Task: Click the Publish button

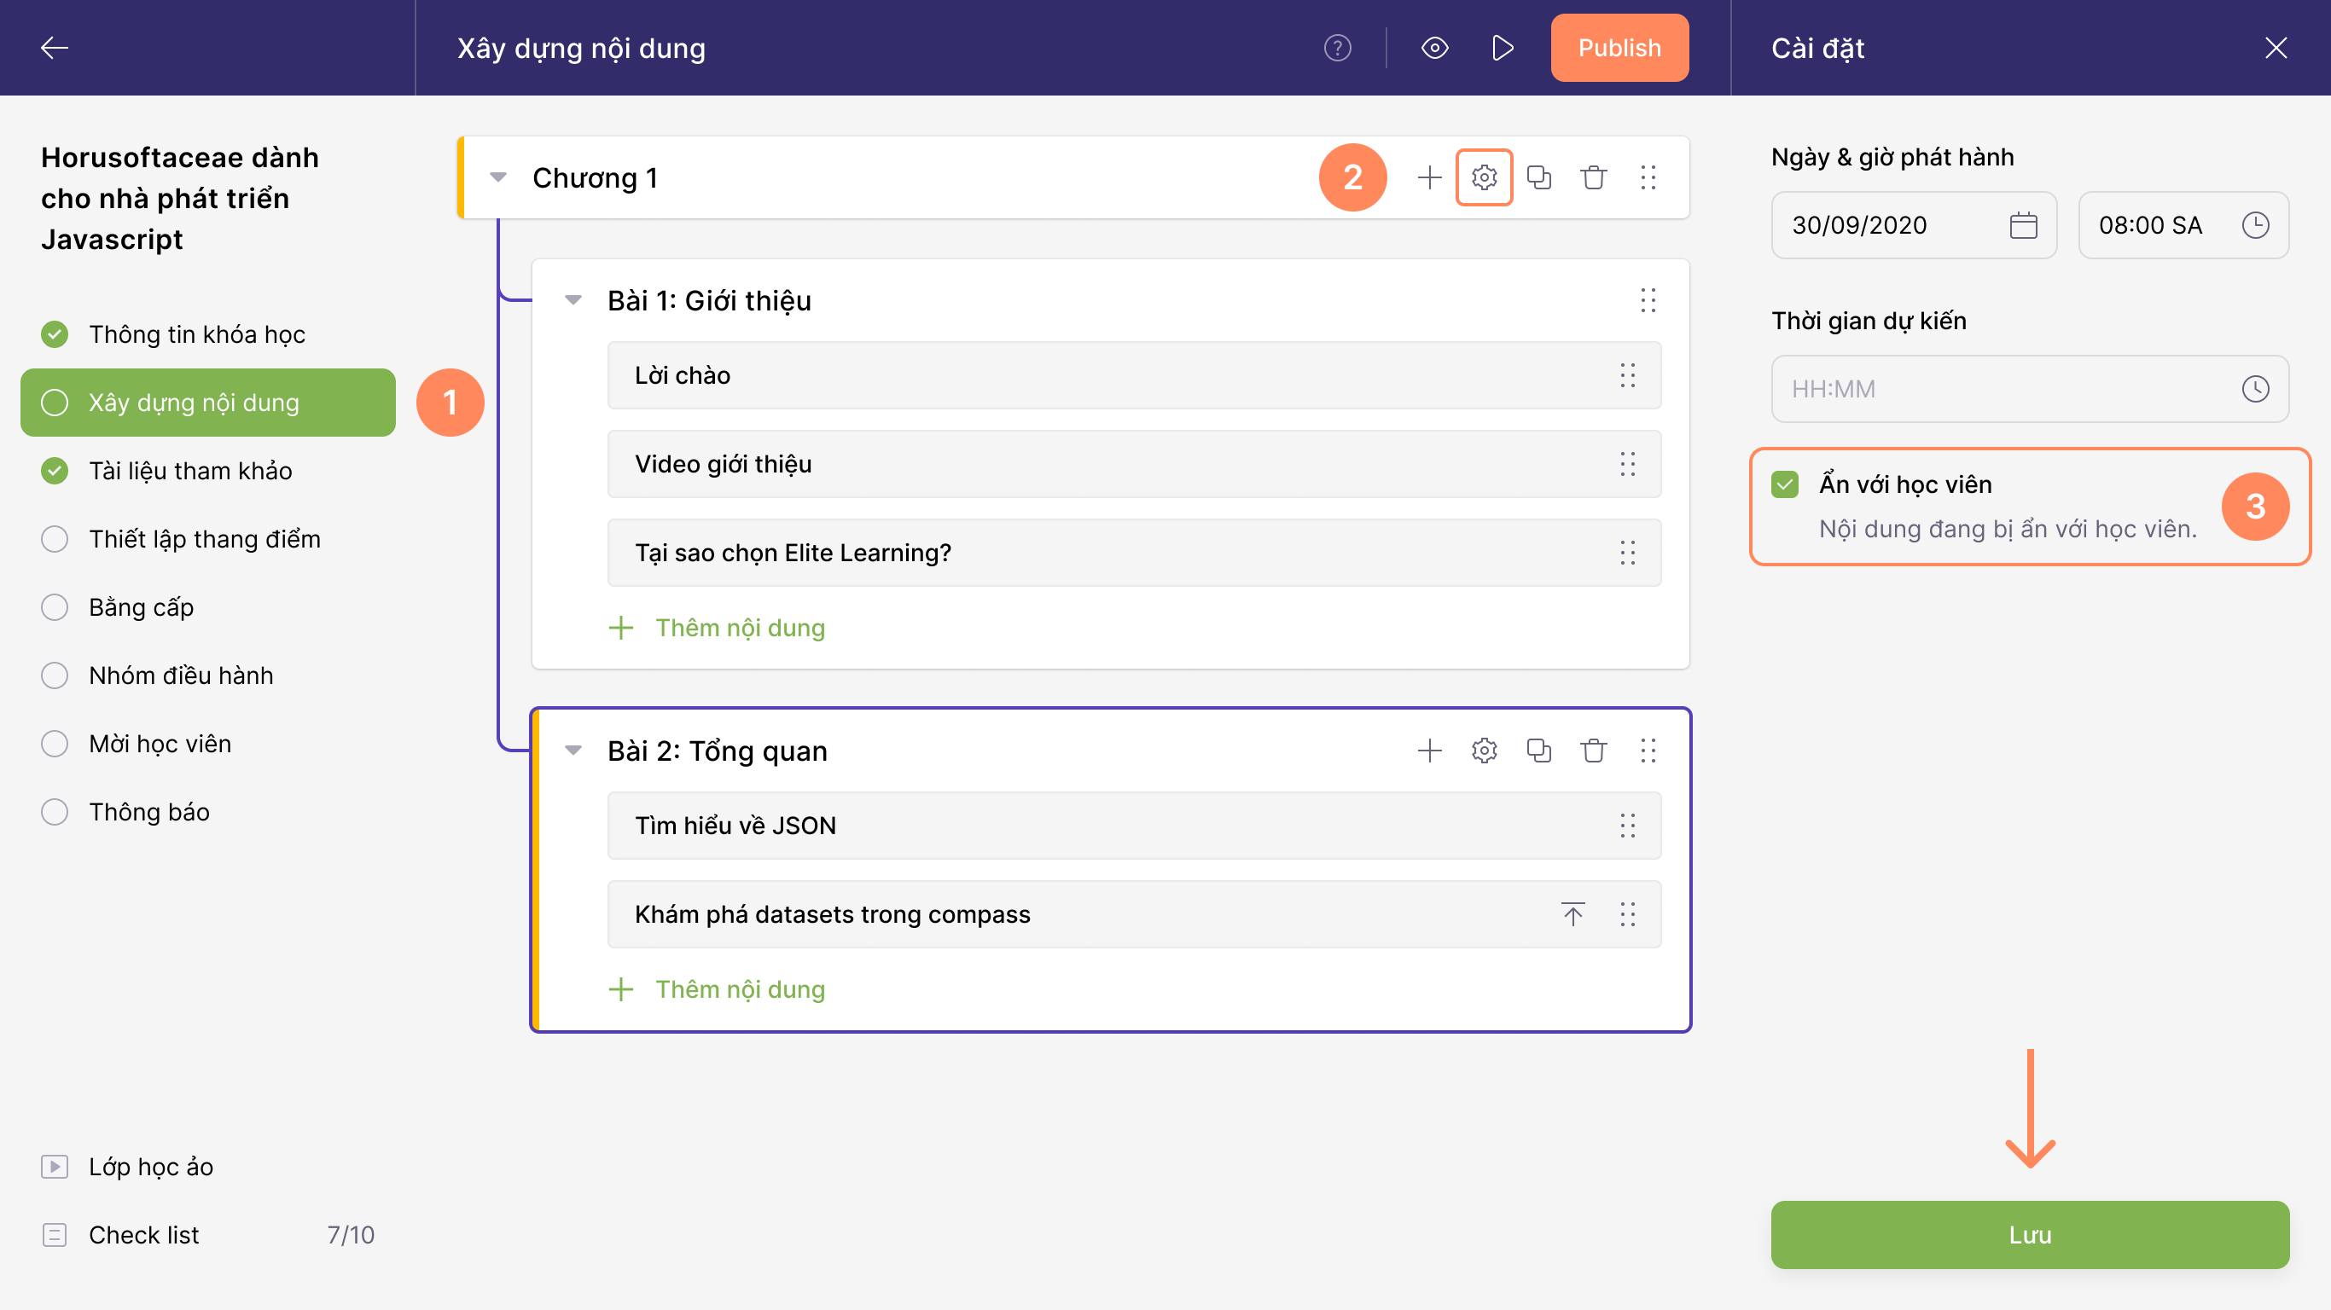Action: [1619, 48]
